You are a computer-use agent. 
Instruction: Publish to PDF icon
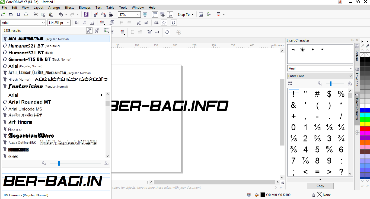(x=111, y=14)
